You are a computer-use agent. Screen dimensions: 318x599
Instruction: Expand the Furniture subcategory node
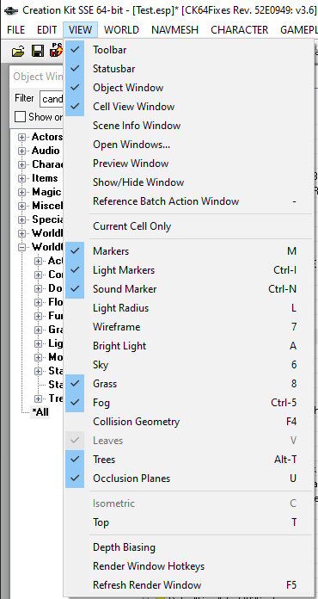click(38, 316)
